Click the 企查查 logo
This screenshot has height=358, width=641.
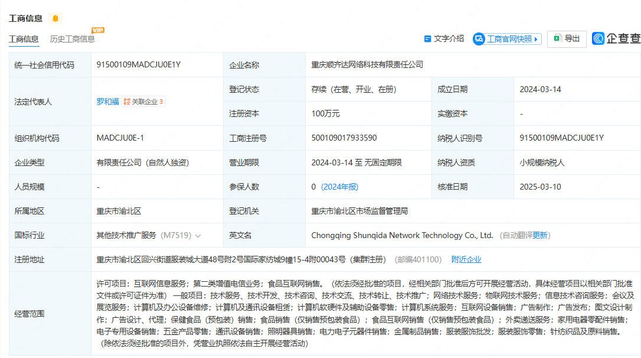616,39
